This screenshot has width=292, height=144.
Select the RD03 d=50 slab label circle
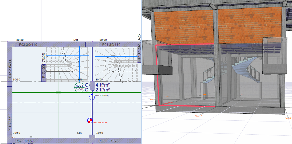(x=79, y=88)
